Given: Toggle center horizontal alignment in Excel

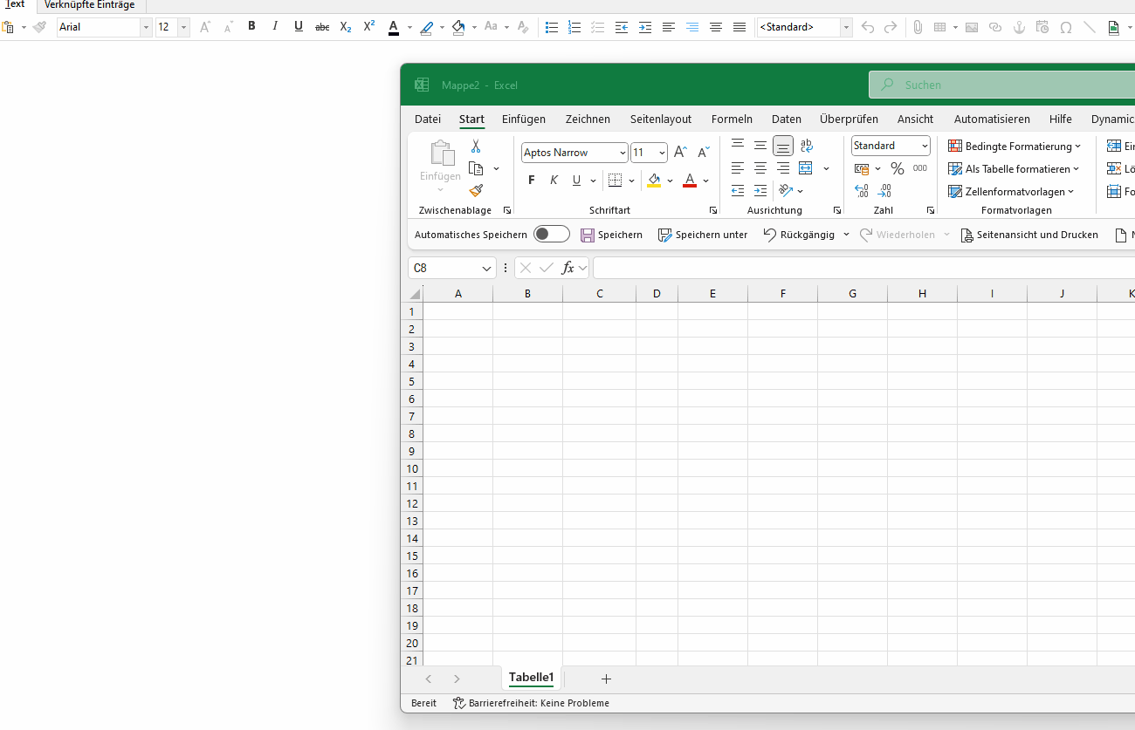Looking at the screenshot, I should [760, 168].
